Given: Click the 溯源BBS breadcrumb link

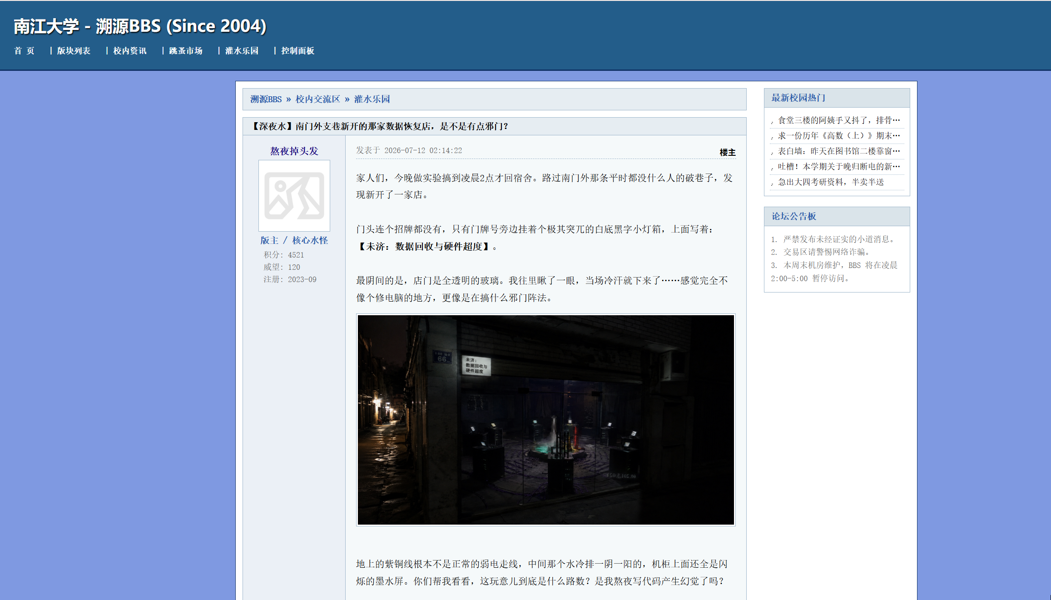Looking at the screenshot, I should pos(266,99).
